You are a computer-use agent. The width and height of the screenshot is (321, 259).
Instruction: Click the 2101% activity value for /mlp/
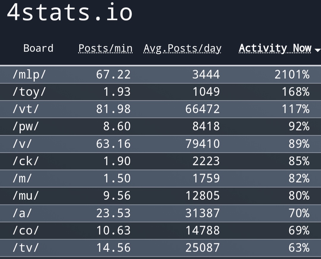tap(292, 74)
